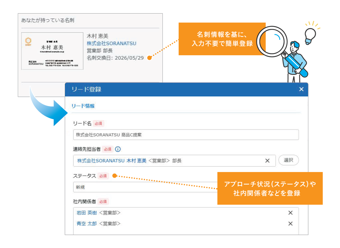Select the リード情報 section tab
The height and width of the screenshot is (248, 340).
(83, 106)
